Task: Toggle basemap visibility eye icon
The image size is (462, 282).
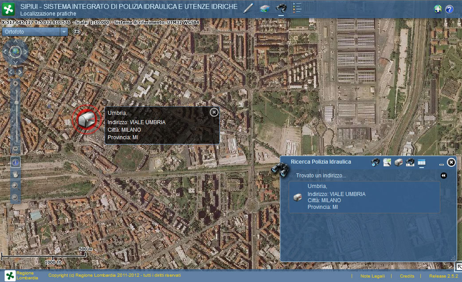Action: [76, 31]
